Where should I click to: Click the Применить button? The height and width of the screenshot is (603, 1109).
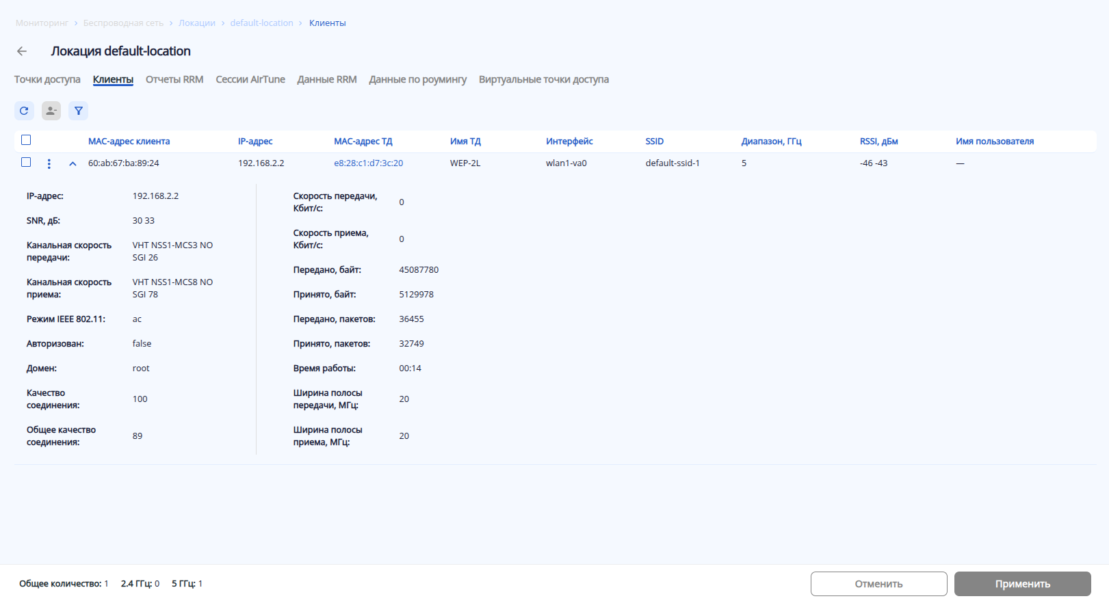(1022, 584)
